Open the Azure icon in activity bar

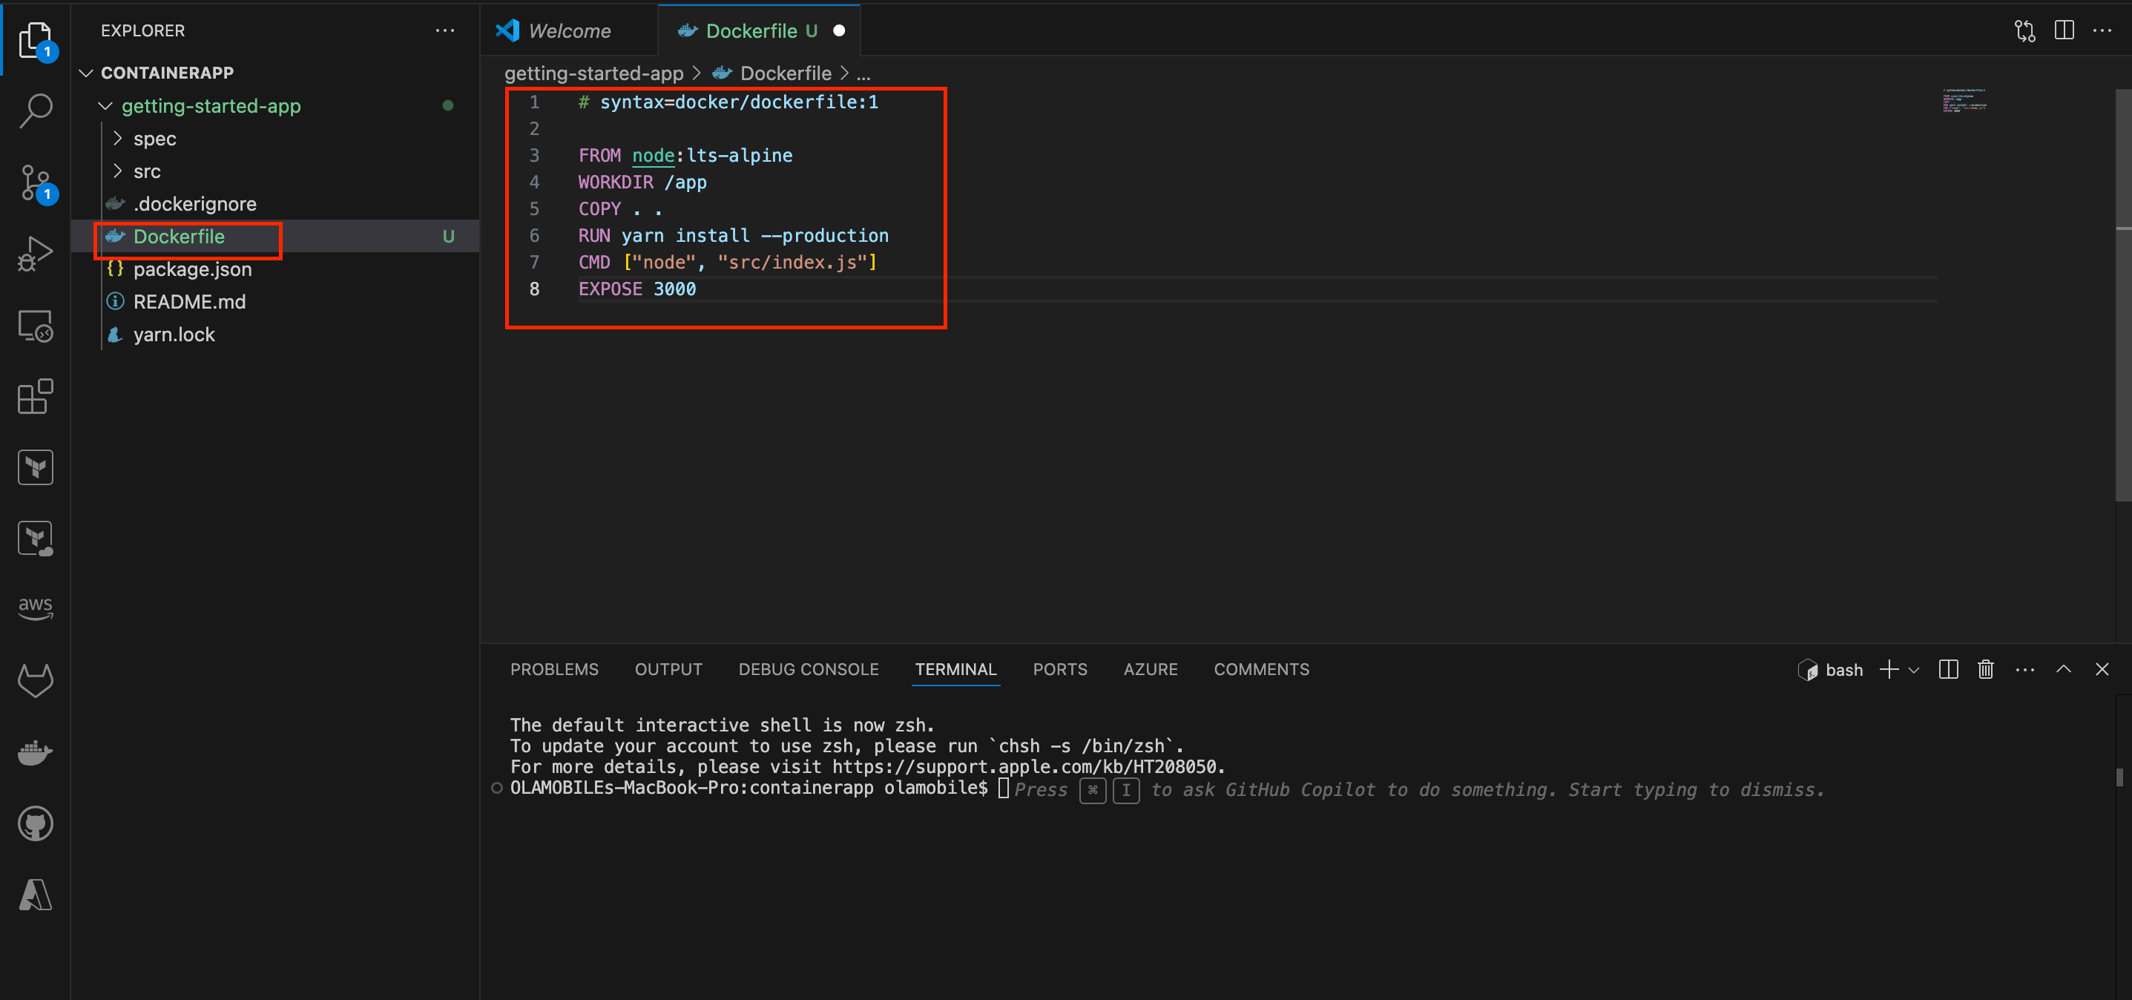click(36, 895)
